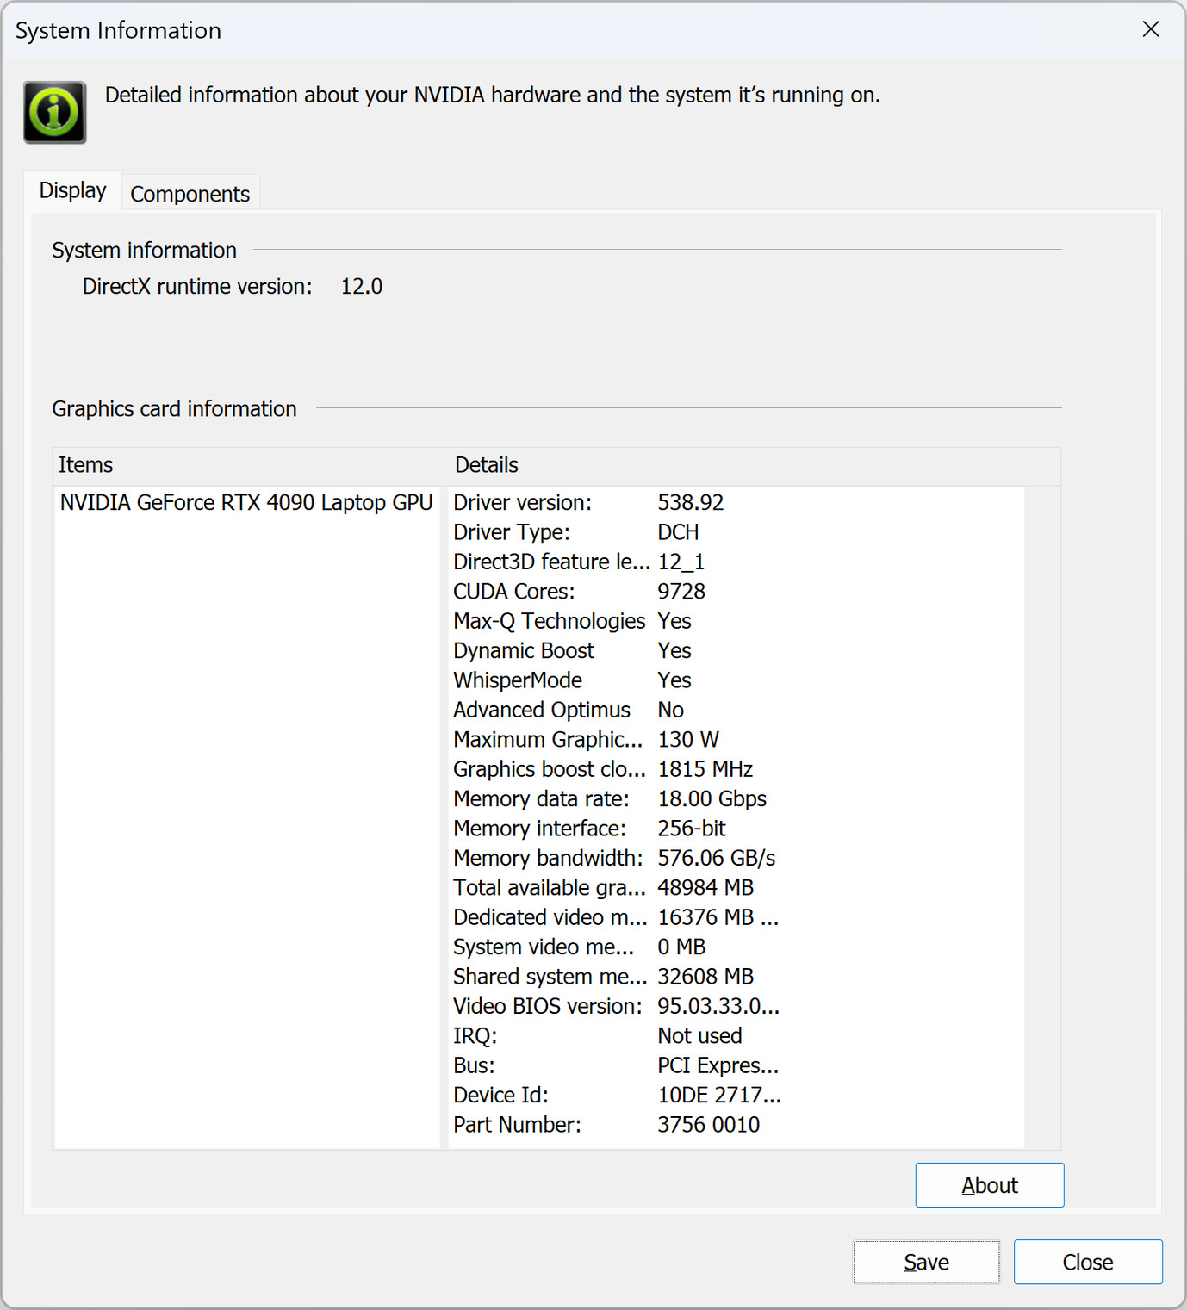Select the Direct3D feature level row
Image resolution: width=1187 pixels, height=1310 pixels.
pos(736,562)
